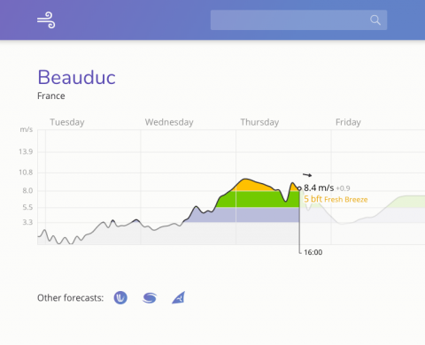The height and width of the screenshot is (345, 425).
Task: Click the magnifying glass search icon
Action: [375, 20]
